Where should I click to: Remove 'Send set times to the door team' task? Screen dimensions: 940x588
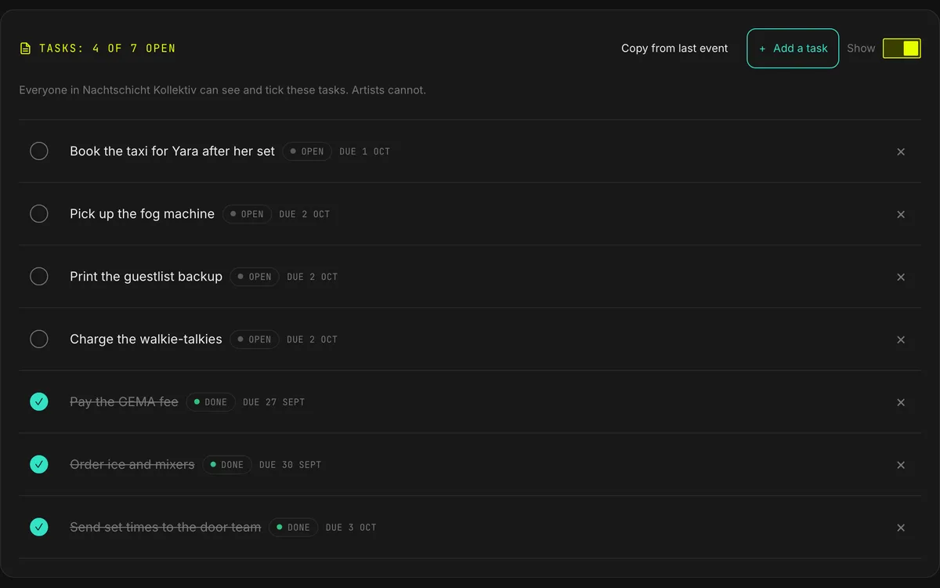(901, 528)
